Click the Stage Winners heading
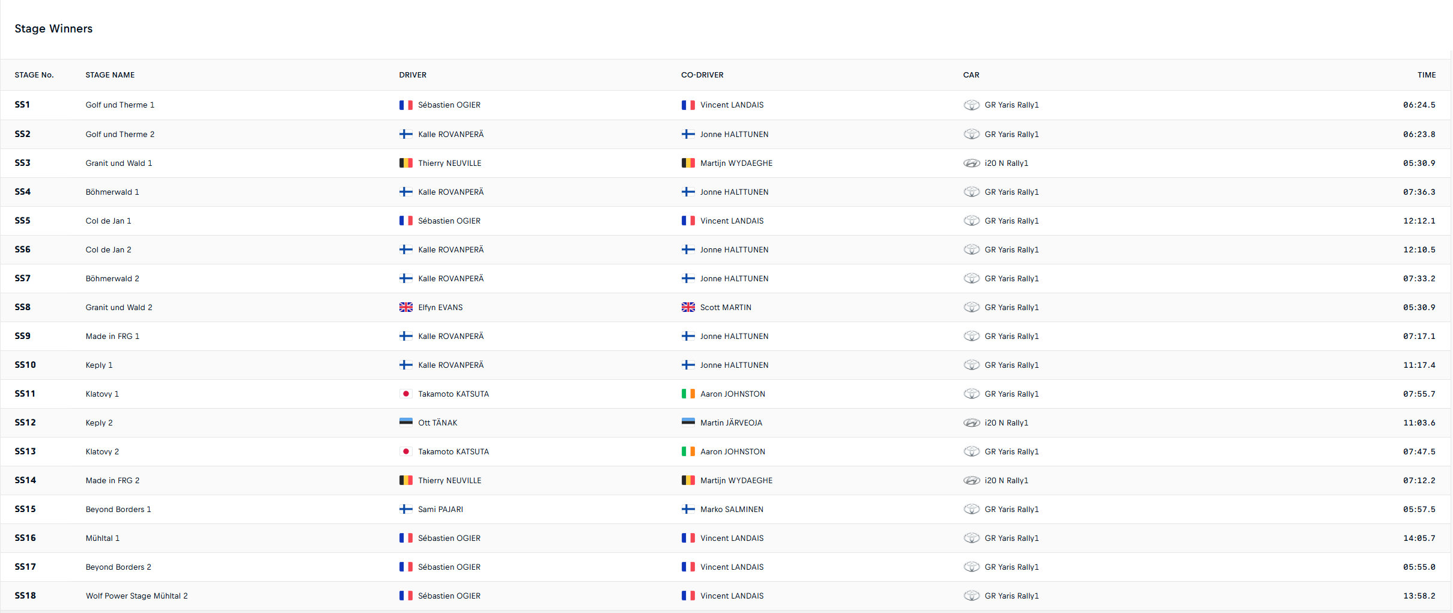Image resolution: width=1453 pixels, height=613 pixels. (x=53, y=29)
